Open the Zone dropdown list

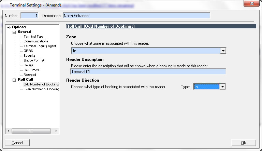click(223, 51)
